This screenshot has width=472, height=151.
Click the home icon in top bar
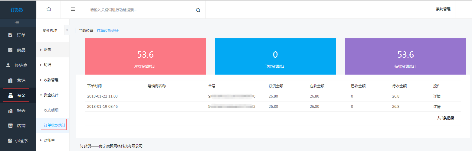point(49,9)
